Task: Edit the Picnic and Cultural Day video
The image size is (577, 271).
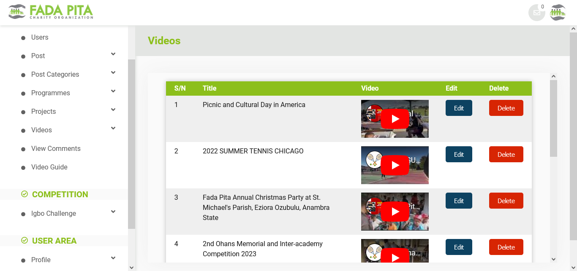Action: 459,108
